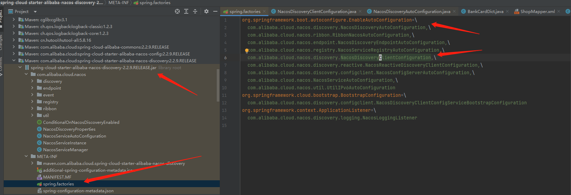The height and width of the screenshot is (195, 571).
Task: Close the BankCardDict.java tab
Action: [x=507, y=11]
